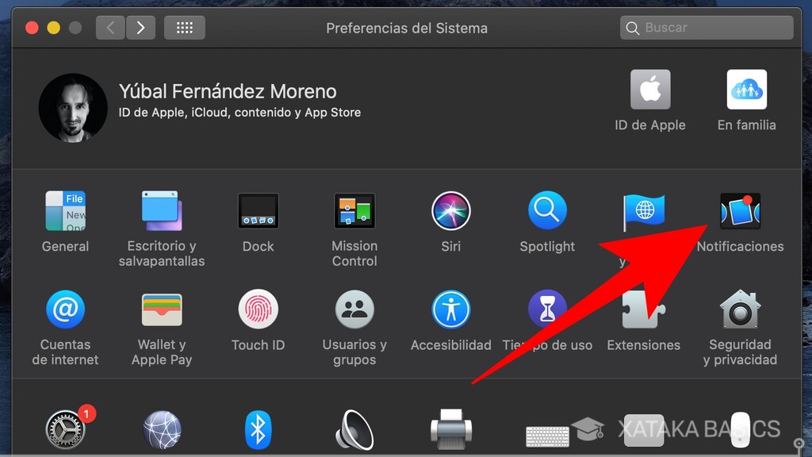Open Spotlight settings
Viewport: 812px width, 457px height.
pos(547,211)
